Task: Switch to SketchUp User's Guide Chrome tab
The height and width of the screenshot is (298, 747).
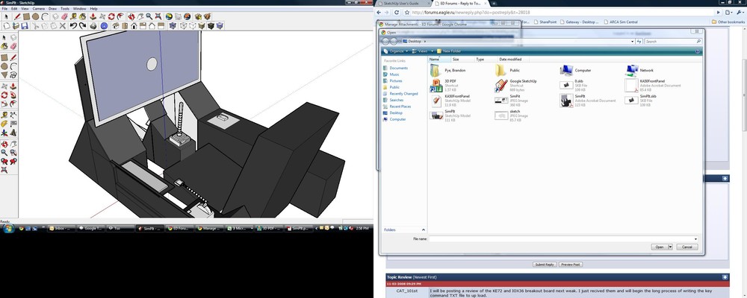Action: 402,3
